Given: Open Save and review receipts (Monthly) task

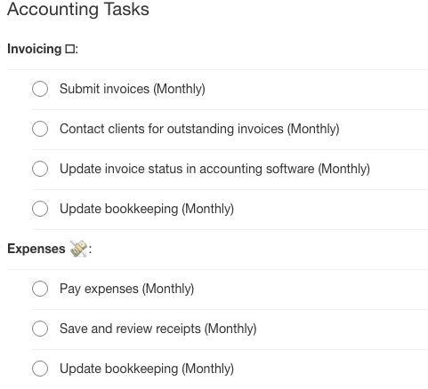Looking at the screenshot, I should tap(158, 329).
